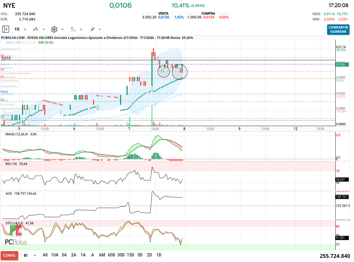
Task: Expand the settings gear dropdown arrow
Action: (x=62, y=29)
